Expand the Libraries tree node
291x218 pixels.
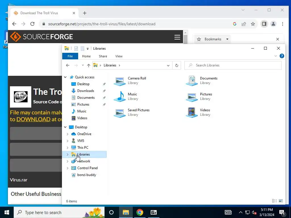coord(68,154)
